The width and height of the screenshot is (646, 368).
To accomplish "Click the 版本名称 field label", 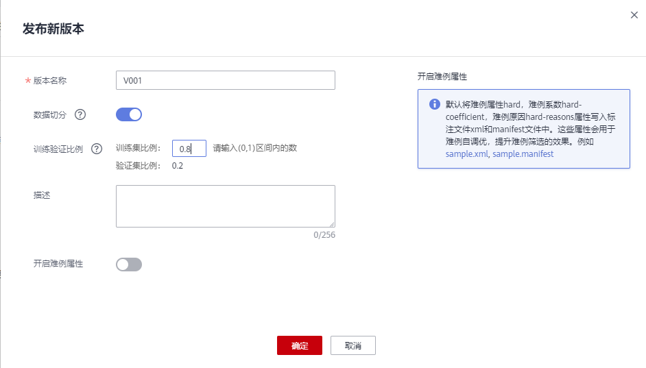I will click(x=50, y=80).
